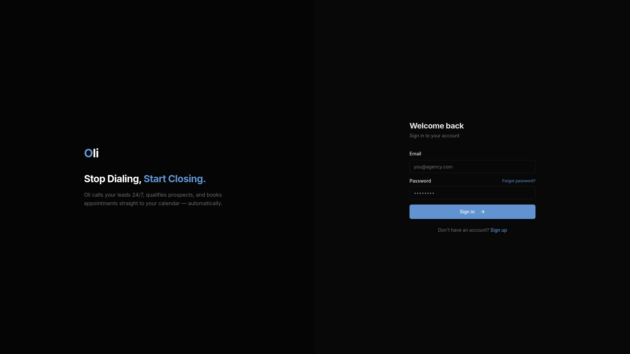Open the Forgot password? link
The width and height of the screenshot is (630, 354).
coord(519,181)
